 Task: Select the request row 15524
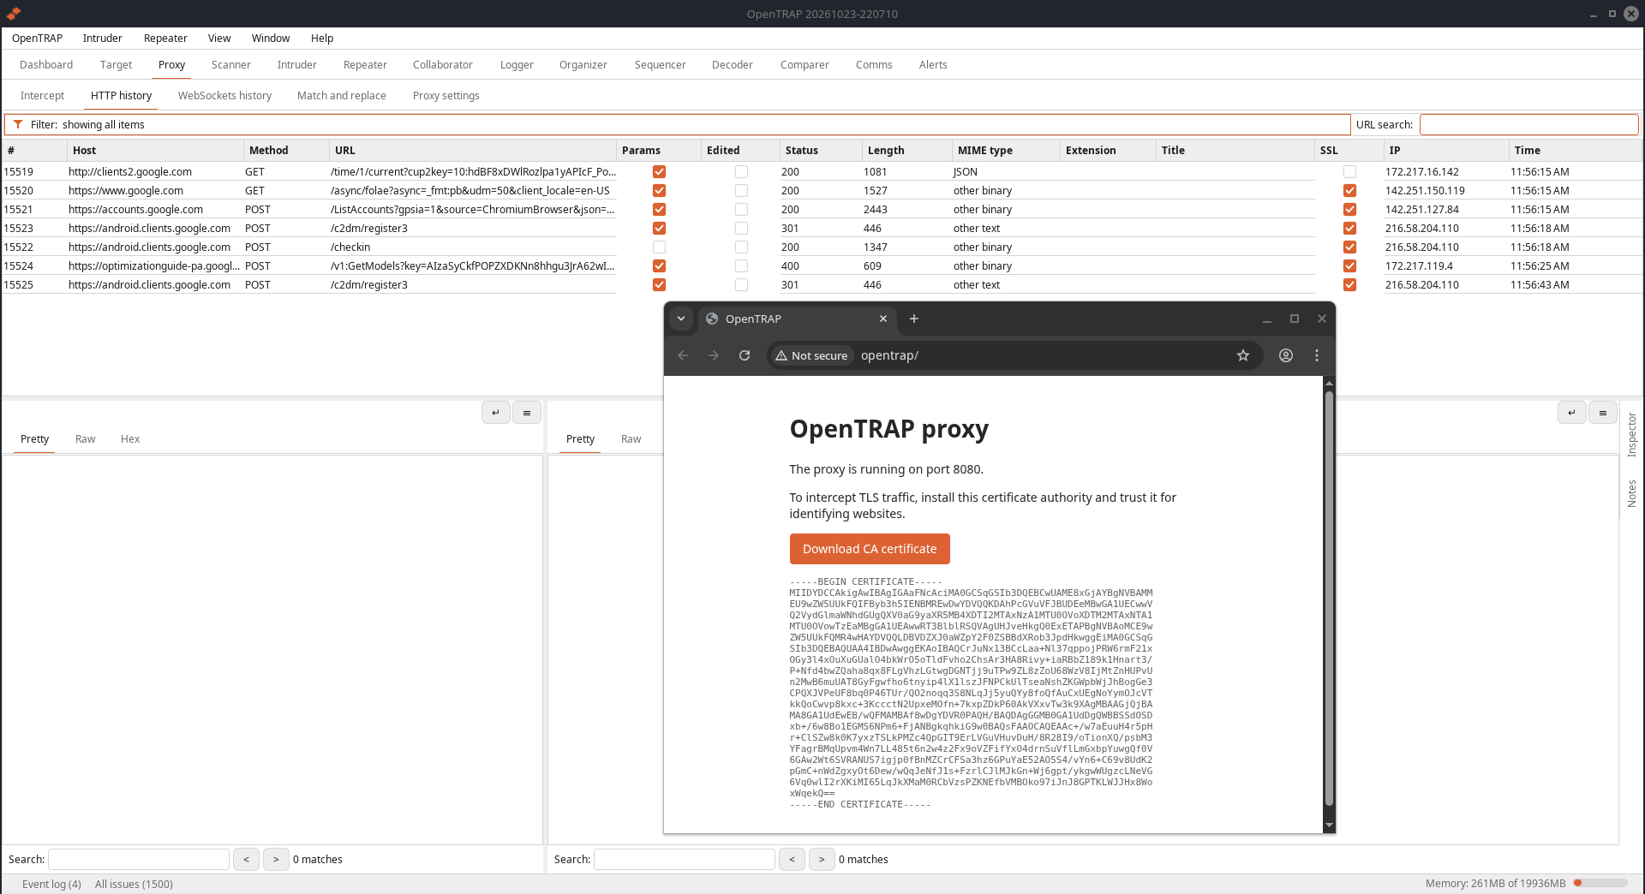[x=822, y=265]
